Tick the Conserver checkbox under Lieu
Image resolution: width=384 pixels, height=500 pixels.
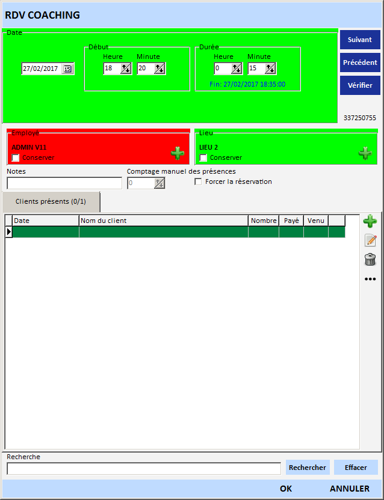(x=203, y=158)
